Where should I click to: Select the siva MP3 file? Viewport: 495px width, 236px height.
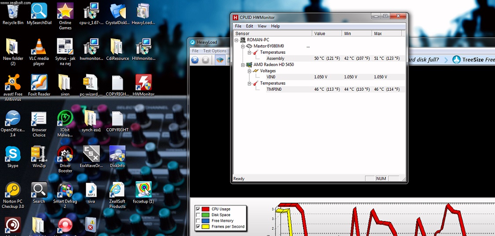[92, 192]
